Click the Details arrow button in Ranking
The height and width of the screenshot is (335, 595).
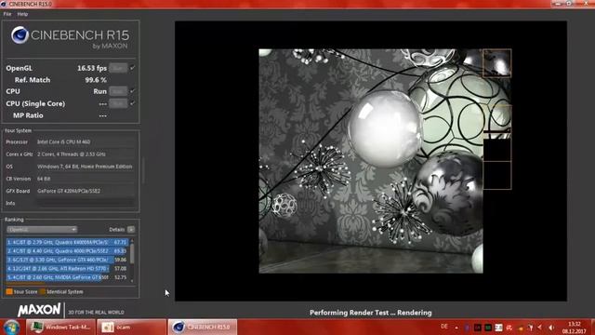(131, 230)
